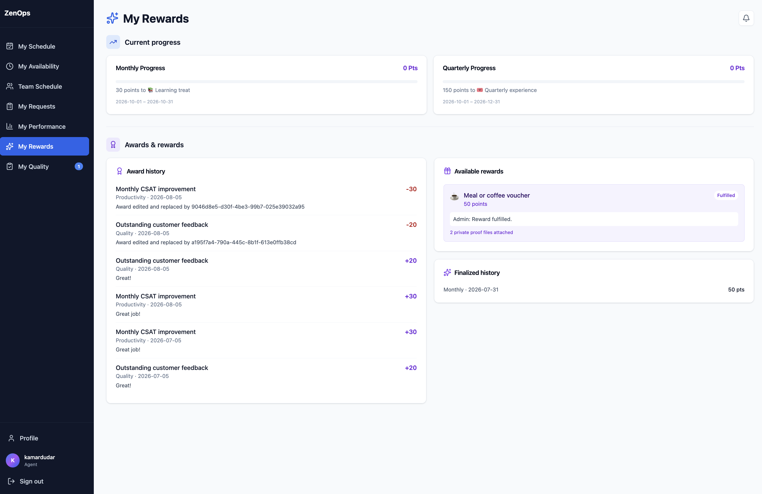The height and width of the screenshot is (494, 762).
Task: Click the My Rewards page header sparkle icon
Action: coord(112,18)
